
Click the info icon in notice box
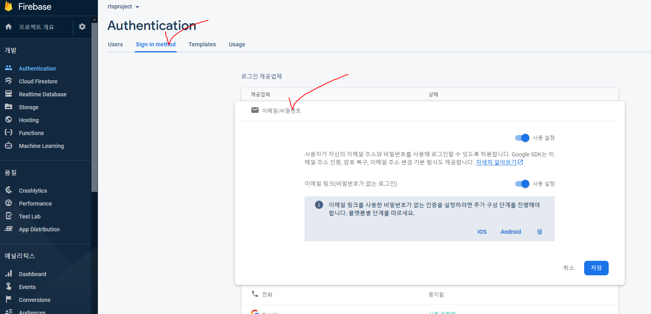point(319,205)
